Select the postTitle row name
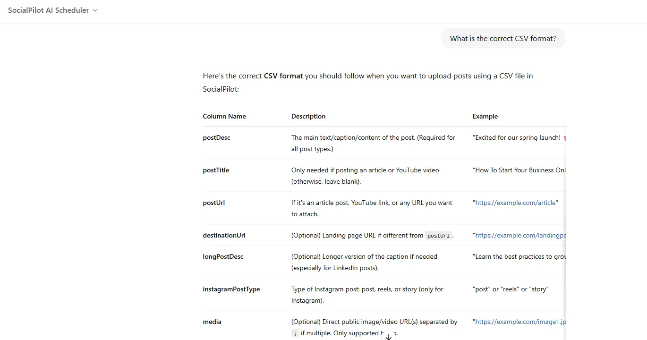Image resolution: width=647 pixels, height=340 pixels. coord(216,170)
